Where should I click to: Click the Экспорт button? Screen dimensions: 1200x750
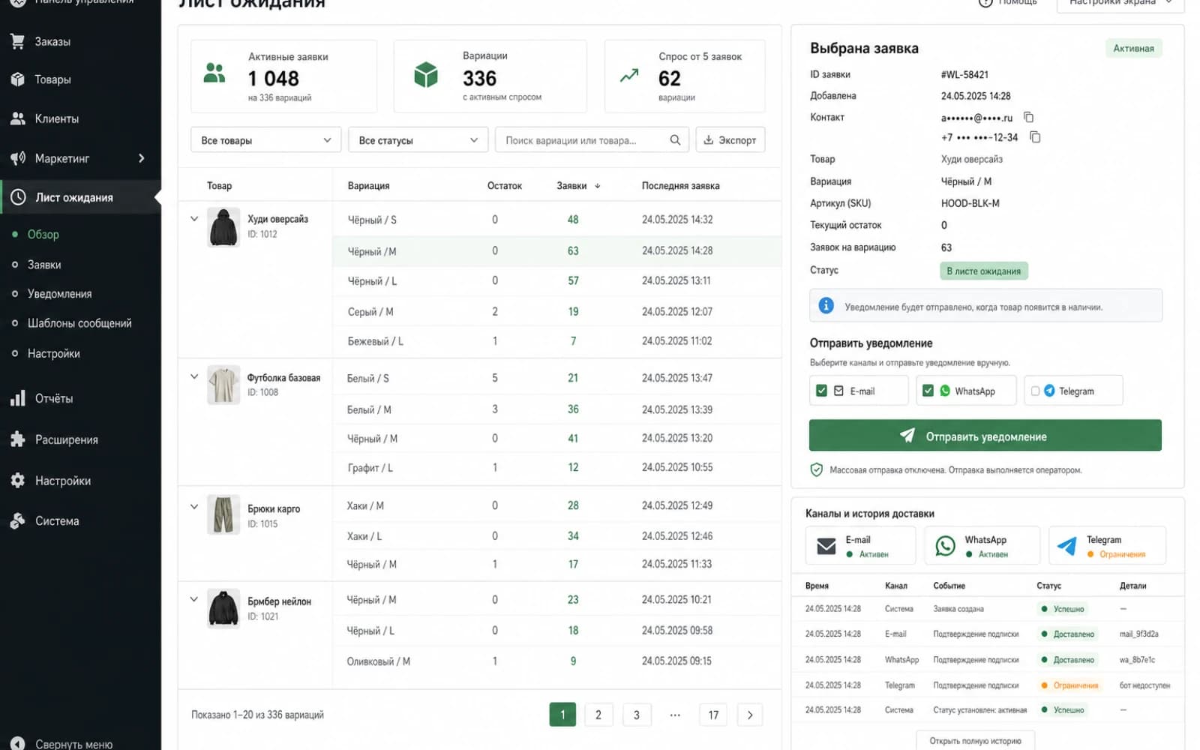[x=730, y=140]
